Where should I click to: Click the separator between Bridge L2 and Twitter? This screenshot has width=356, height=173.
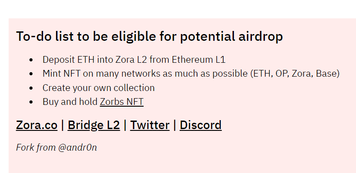pos(125,125)
